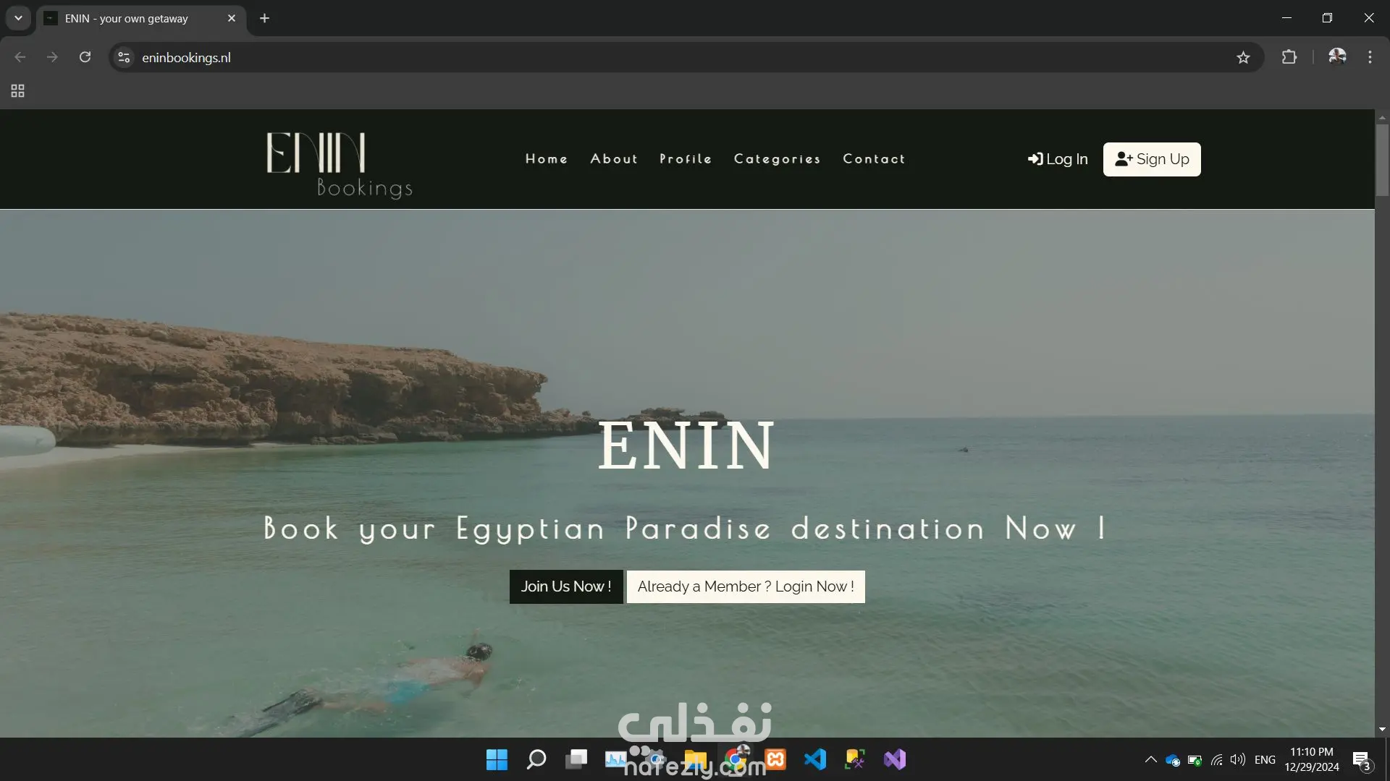Screen dimensions: 1390x781
Task: Bookmark this page with the star icon
Action: pos(1243,57)
